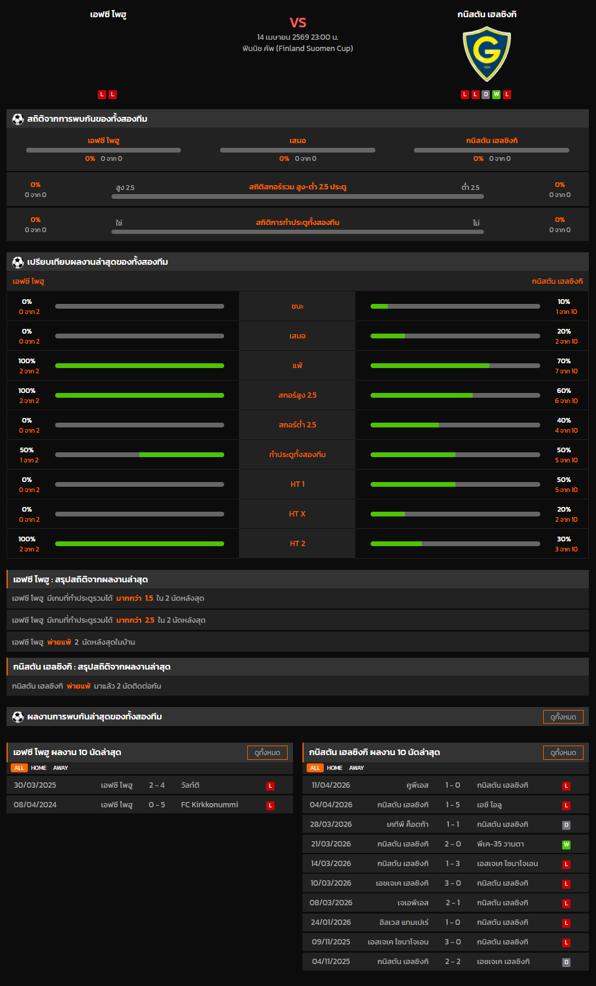The width and height of the screenshot is (596, 986).
Task: Switch to HOME filter for FC Pohu matches
Action: coord(39,768)
